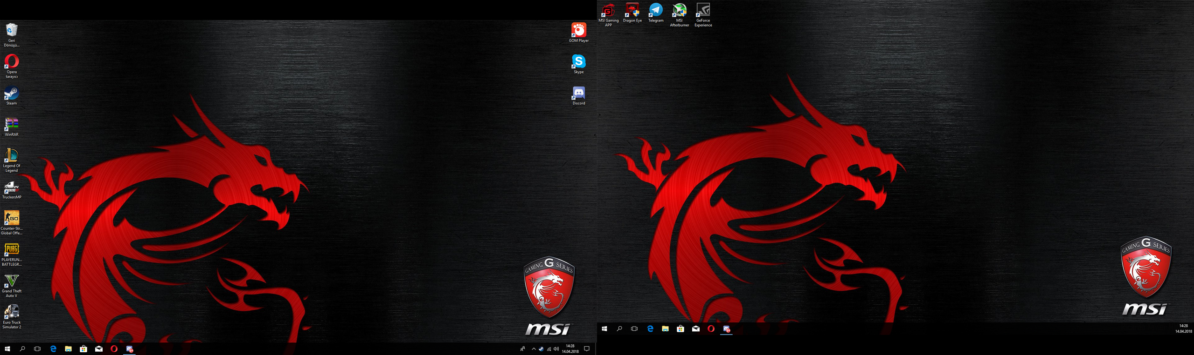Open Wi-Fi network tray icon
The image size is (1194, 355).
coord(548,349)
